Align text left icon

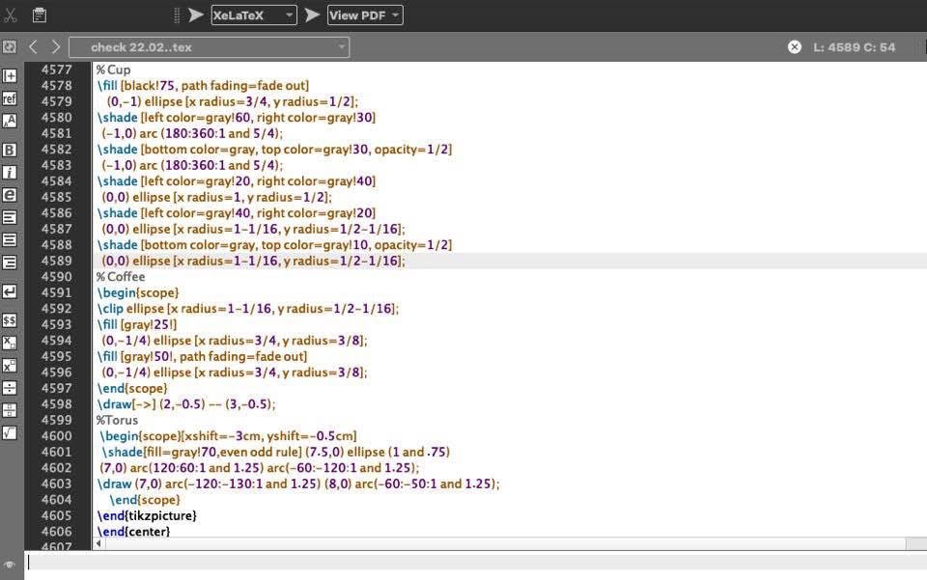(10, 217)
